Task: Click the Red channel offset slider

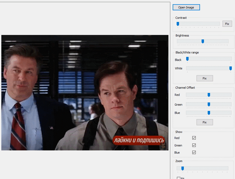Action: 209,95
